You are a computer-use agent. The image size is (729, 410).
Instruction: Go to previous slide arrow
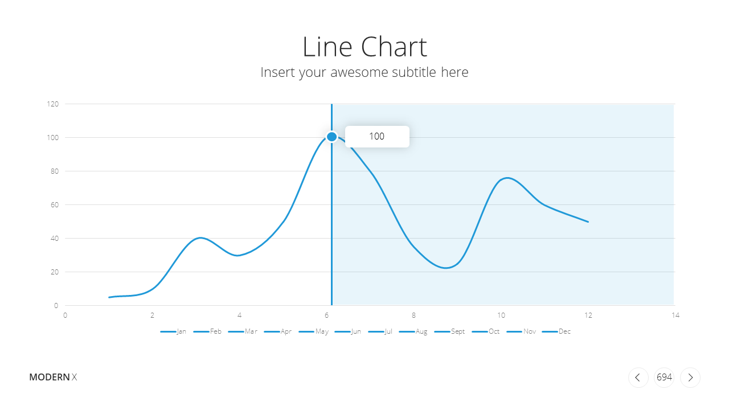coord(638,378)
